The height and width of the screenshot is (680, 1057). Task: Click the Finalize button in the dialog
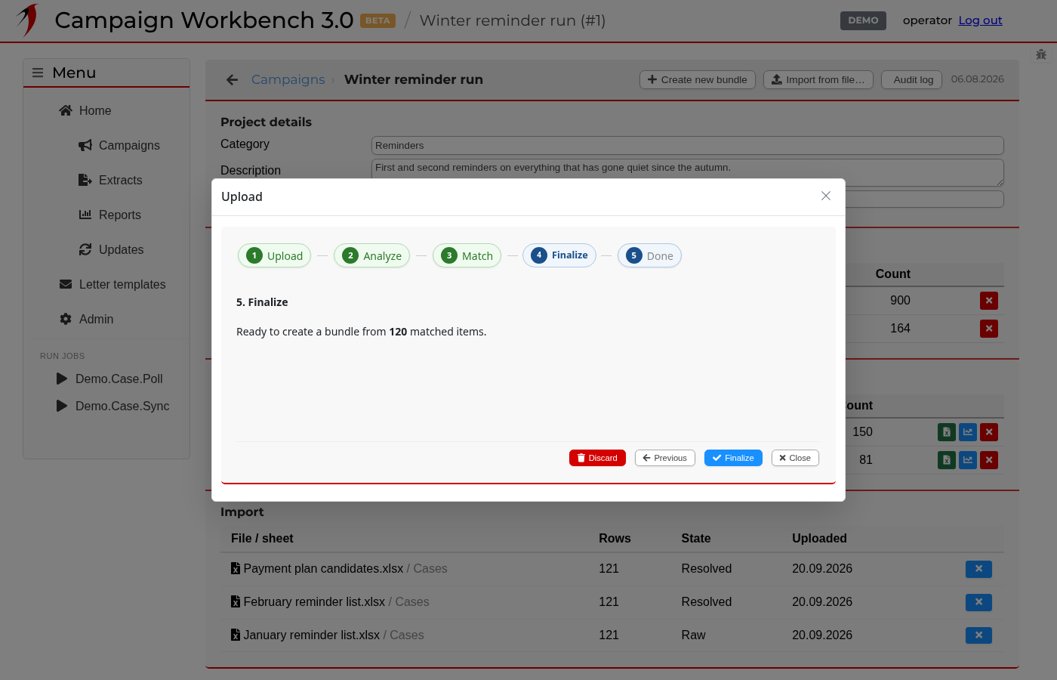tap(733, 458)
